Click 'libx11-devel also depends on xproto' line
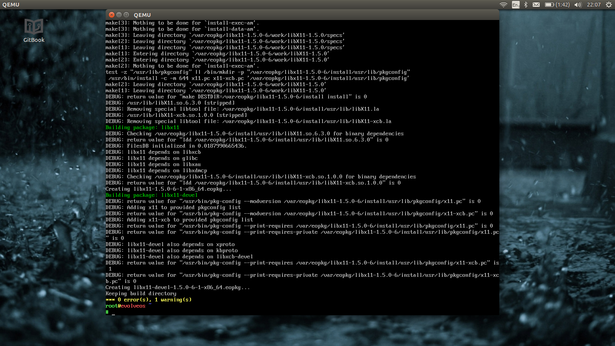This screenshot has height=346, width=615. (170, 244)
